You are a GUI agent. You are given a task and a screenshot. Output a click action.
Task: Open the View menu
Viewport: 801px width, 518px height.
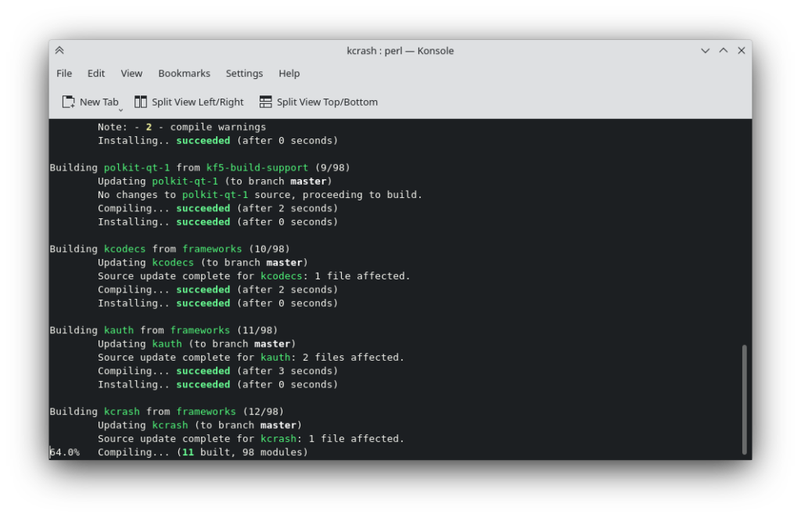[x=131, y=73]
